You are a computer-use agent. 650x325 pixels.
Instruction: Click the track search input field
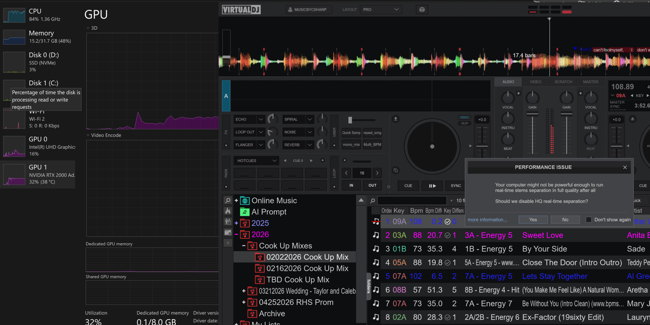point(412,201)
